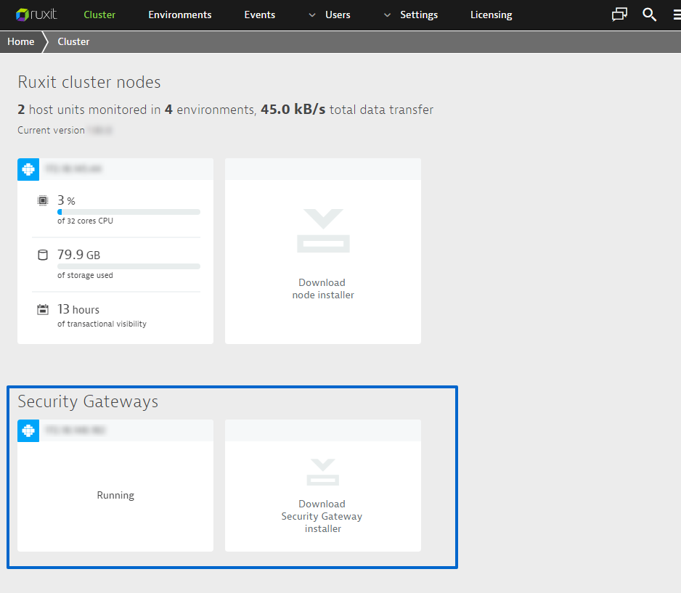Go to Licensing page
This screenshot has height=593, width=681.
492,15
